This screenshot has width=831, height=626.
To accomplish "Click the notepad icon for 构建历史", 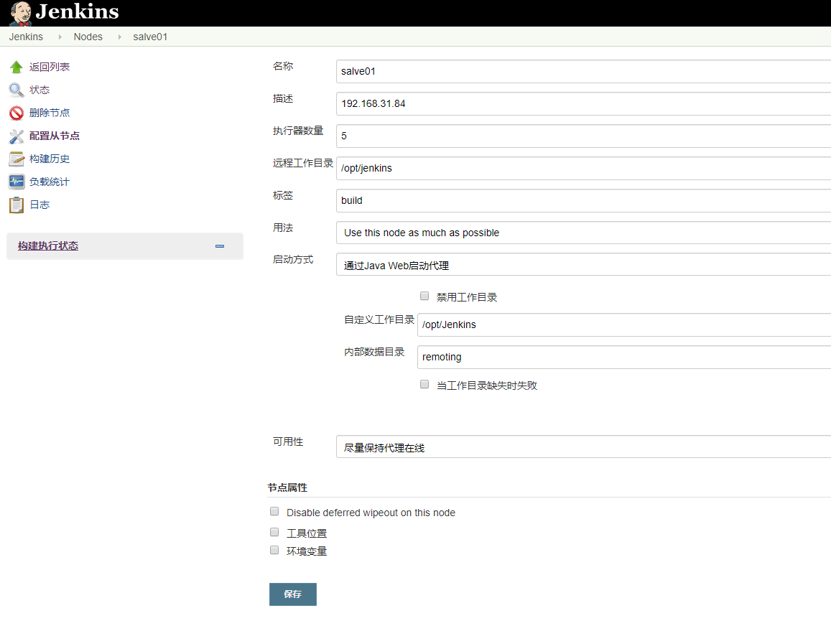I will point(17,159).
